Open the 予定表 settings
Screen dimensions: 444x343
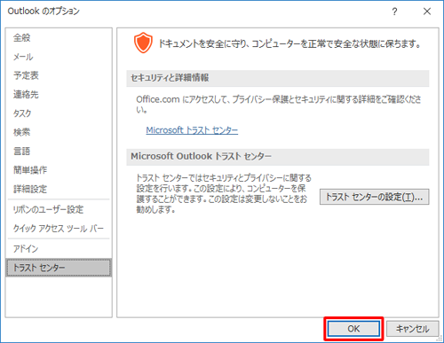click(x=59, y=75)
